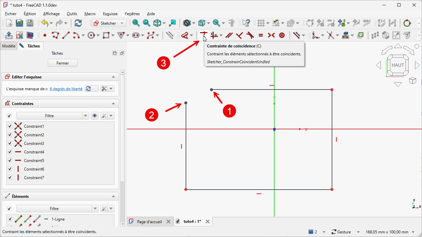Open the Gesture navigation style dropdown
422x237 pixels.
(x=345, y=232)
